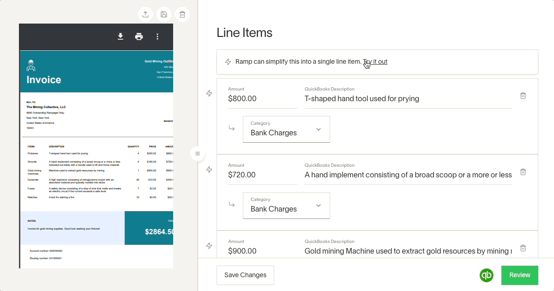Open the Category dropdown for the $720.00 item
Viewport: 554px width, 291px height.
(x=286, y=206)
